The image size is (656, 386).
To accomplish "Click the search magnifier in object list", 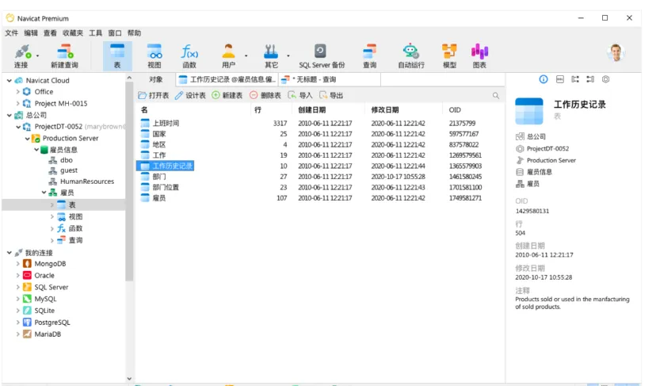I will tap(496, 95).
